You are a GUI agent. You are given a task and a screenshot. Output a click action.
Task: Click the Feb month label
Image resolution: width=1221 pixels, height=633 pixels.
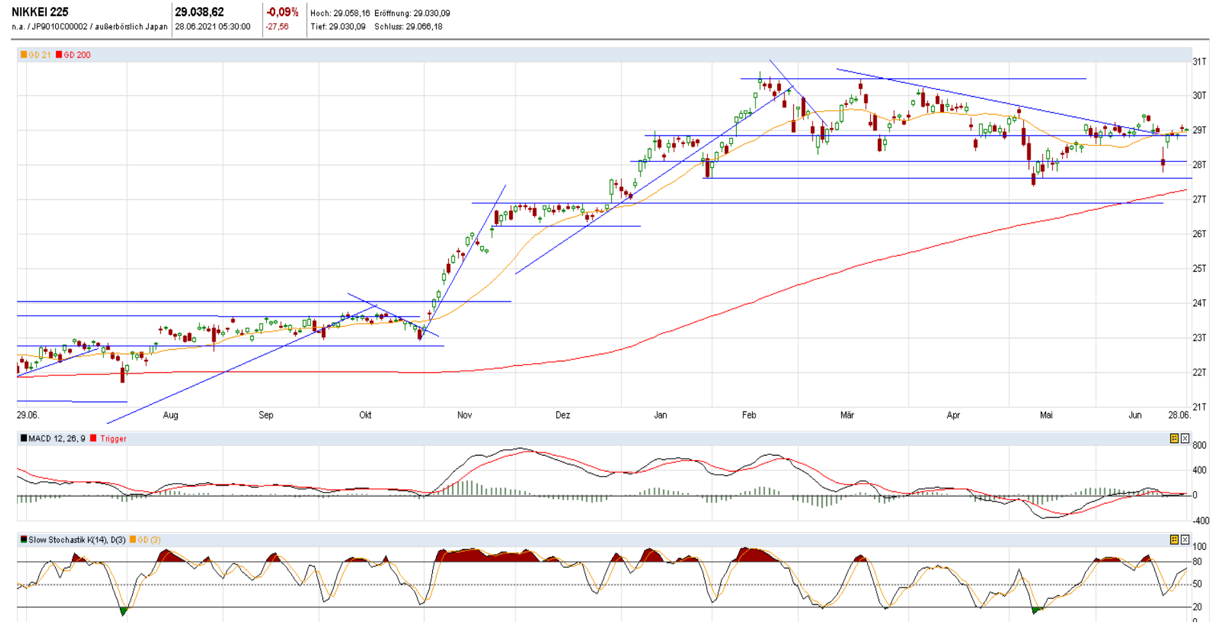click(749, 415)
